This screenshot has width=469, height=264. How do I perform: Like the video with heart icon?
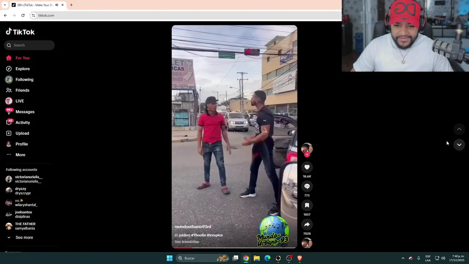307,167
